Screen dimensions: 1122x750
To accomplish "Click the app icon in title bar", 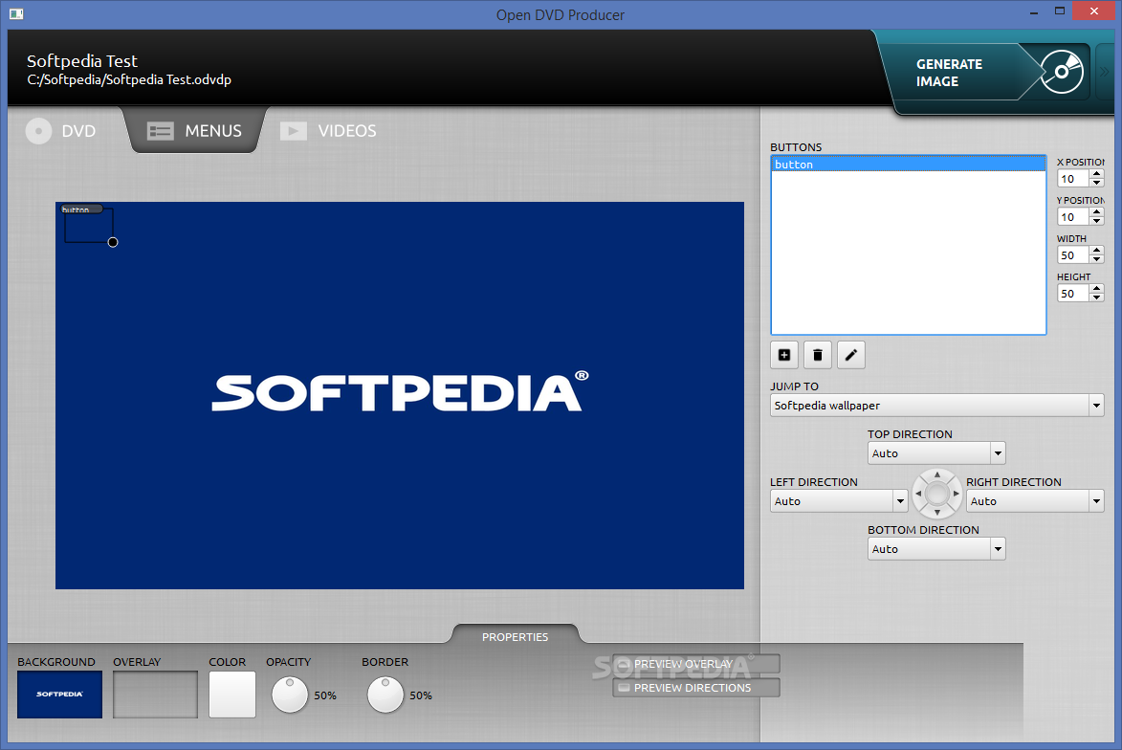I will (16, 13).
